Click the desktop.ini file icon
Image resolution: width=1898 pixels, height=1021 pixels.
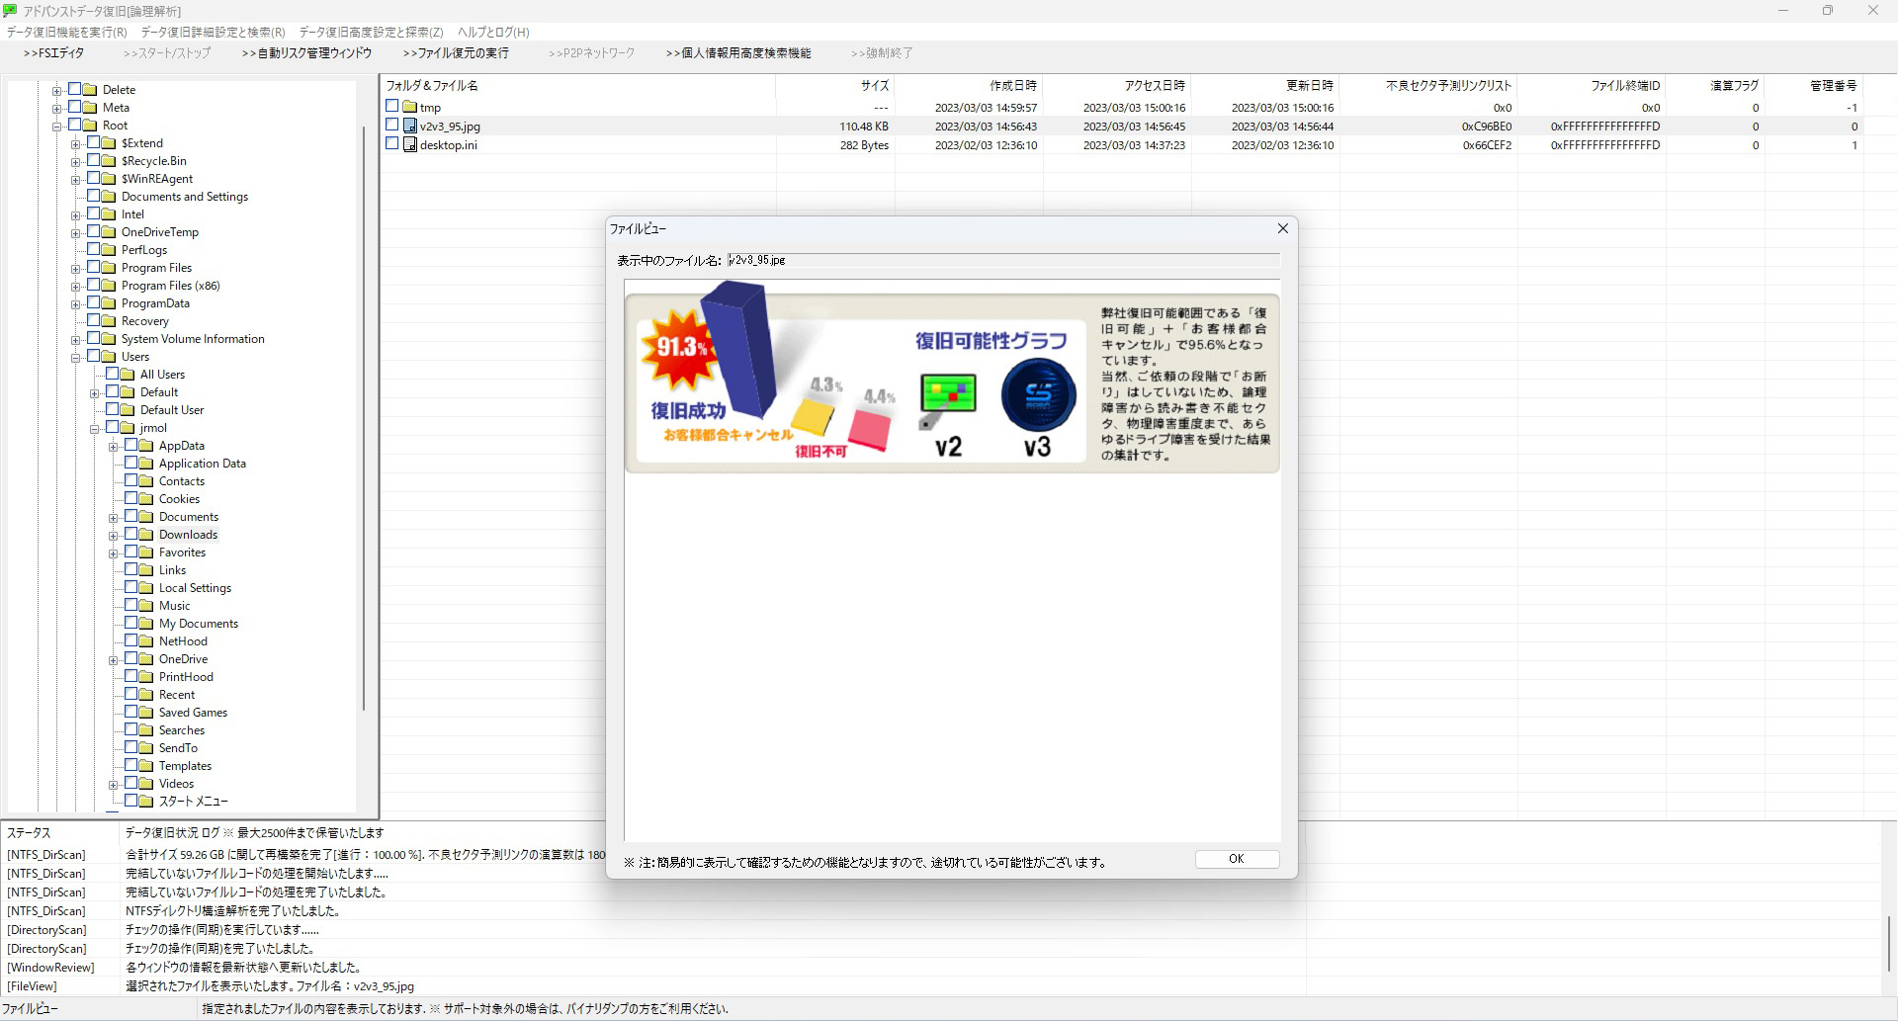point(410,145)
